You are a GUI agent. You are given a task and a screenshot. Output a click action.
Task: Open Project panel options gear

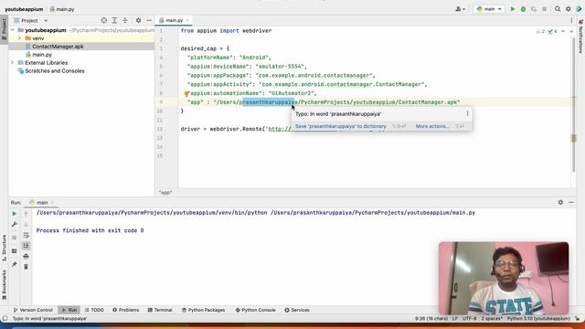point(138,20)
